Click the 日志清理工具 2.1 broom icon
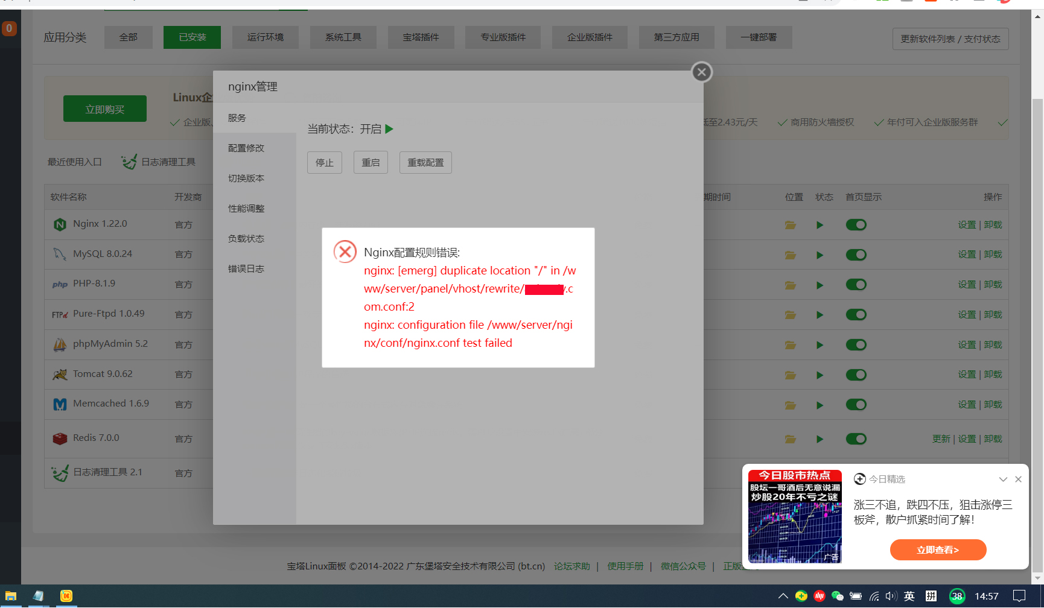Image resolution: width=1044 pixels, height=608 pixels. (x=60, y=473)
